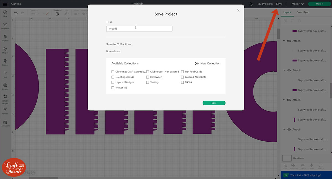This screenshot has height=179, width=332.
Task: Open the Maker machine dropdown
Action: [x=297, y=4]
